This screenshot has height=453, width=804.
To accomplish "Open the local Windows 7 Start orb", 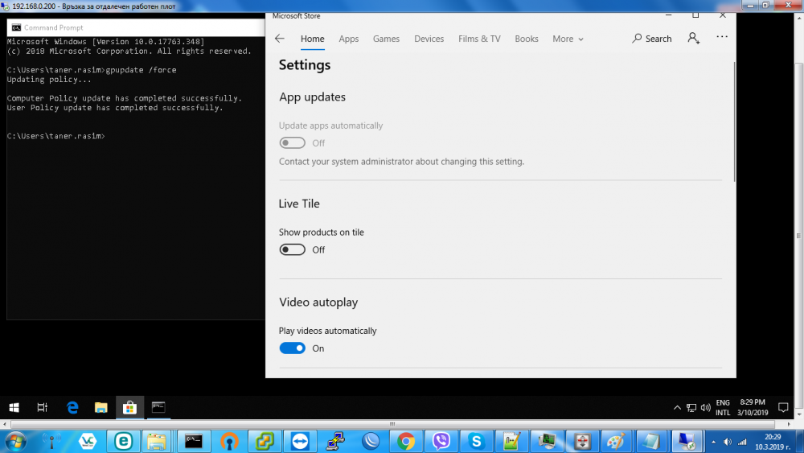I will point(16,441).
